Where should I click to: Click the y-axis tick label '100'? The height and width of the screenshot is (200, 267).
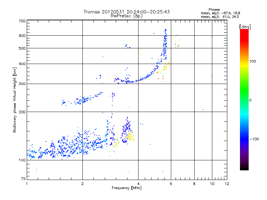point(22,160)
